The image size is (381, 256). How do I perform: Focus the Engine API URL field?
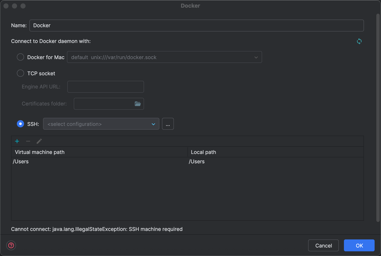tap(106, 87)
